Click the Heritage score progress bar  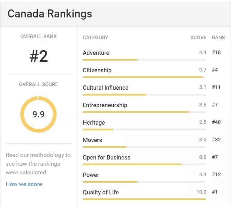click(144, 129)
